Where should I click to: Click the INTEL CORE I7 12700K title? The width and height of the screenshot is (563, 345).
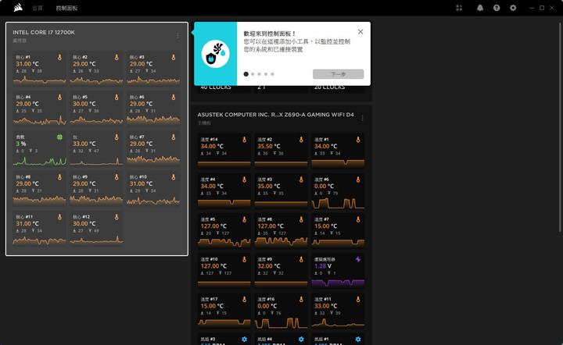pos(44,32)
